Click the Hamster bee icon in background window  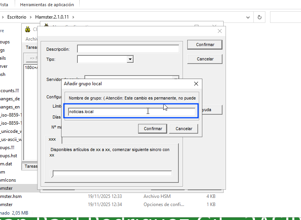[28, 29]
